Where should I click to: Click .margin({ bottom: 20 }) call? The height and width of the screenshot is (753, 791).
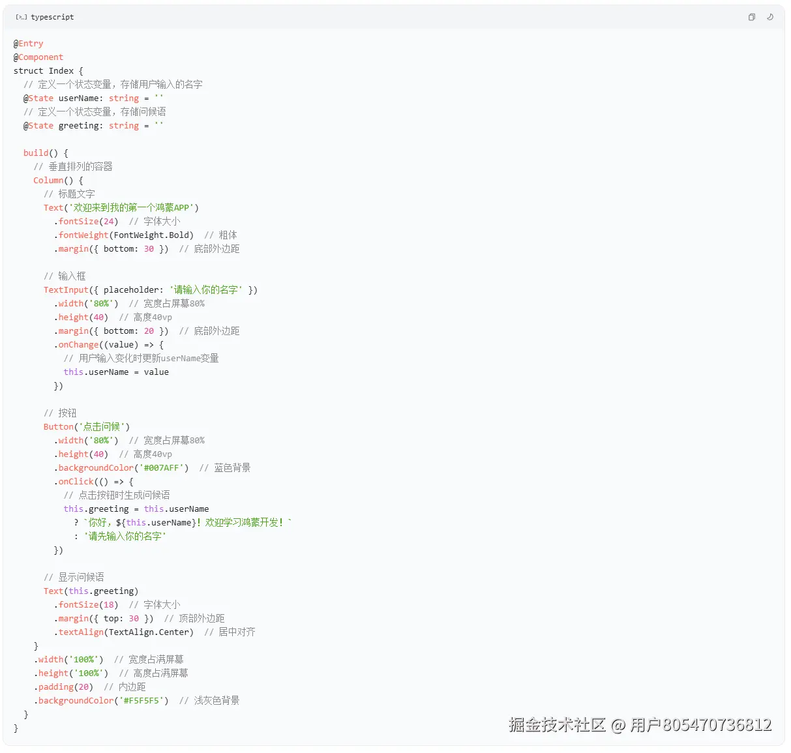tap(112, 331)
